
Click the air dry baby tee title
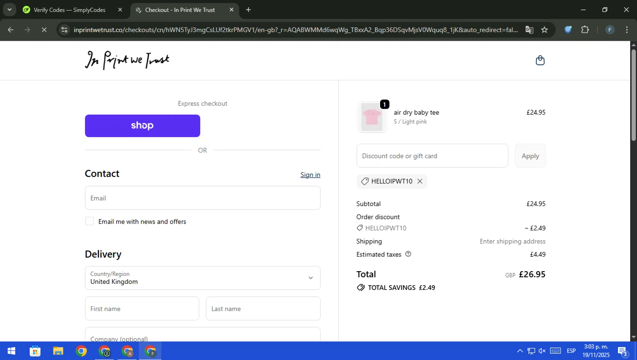click(x=416, y=113)
